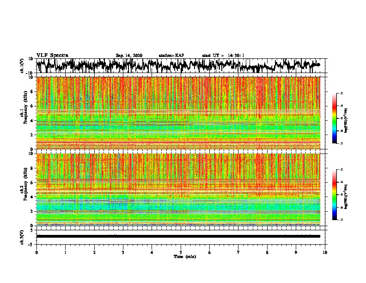Click the "2" kHz tick on ch.1 frequency axis
366x283 pixels.
(32, 135)
